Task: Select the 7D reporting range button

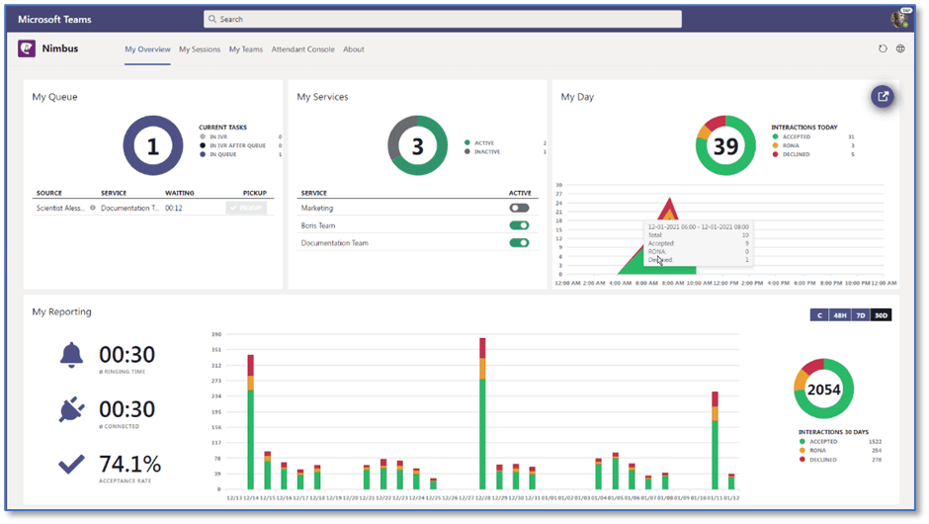Action: tap(861, 315)
